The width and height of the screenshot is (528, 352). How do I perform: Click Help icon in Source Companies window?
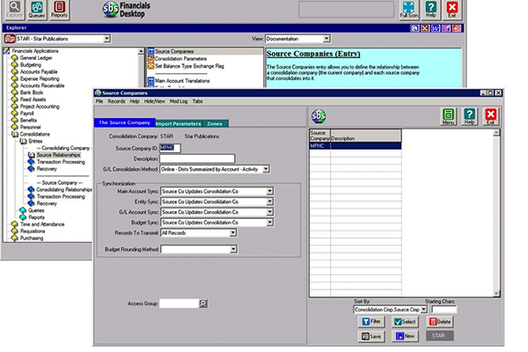tap(469, 116)
